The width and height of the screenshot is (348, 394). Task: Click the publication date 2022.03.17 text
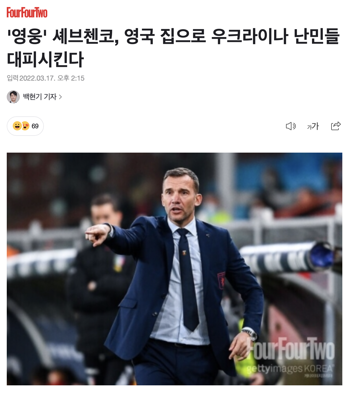[37, 78]
